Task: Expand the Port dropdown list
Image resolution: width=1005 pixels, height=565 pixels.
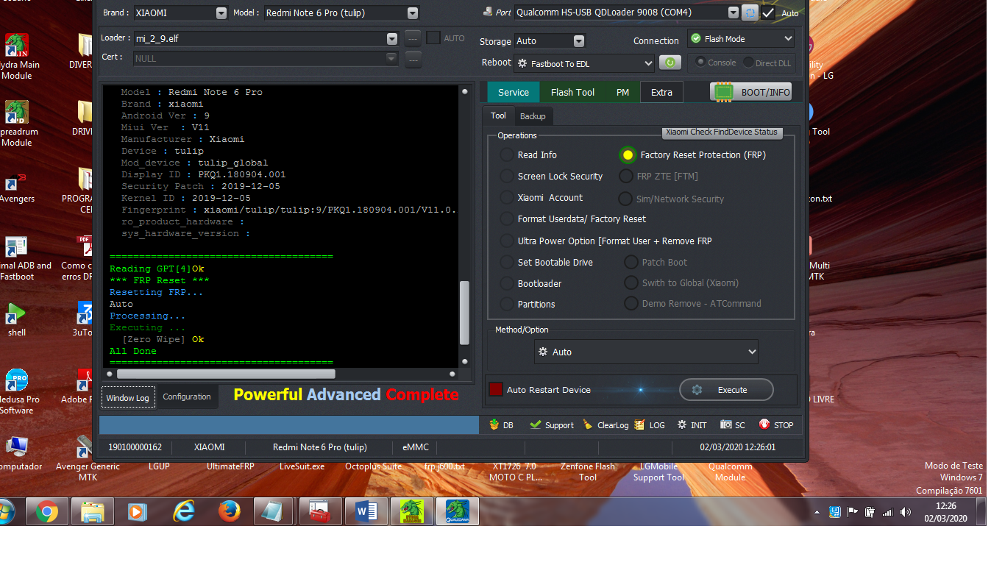Action: pos(733,13)
